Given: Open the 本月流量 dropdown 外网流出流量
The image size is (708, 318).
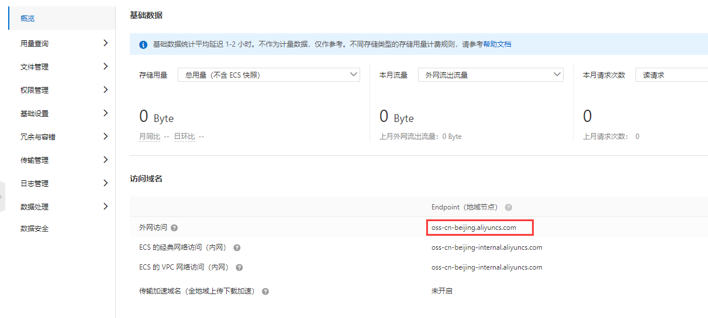Looking at the screenshot, I should 491,75.
